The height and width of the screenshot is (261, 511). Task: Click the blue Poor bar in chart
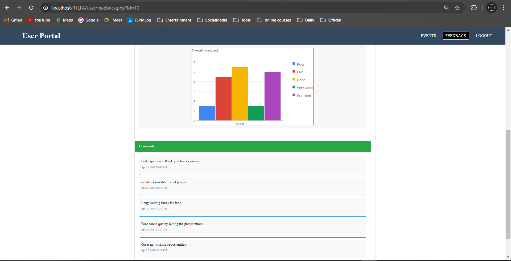[207, 113]
